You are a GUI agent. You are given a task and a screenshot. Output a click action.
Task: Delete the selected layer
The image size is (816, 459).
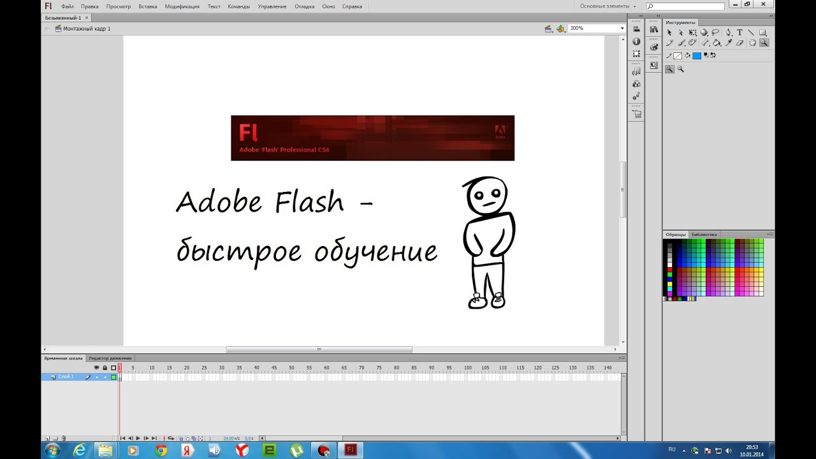[64, 438]
